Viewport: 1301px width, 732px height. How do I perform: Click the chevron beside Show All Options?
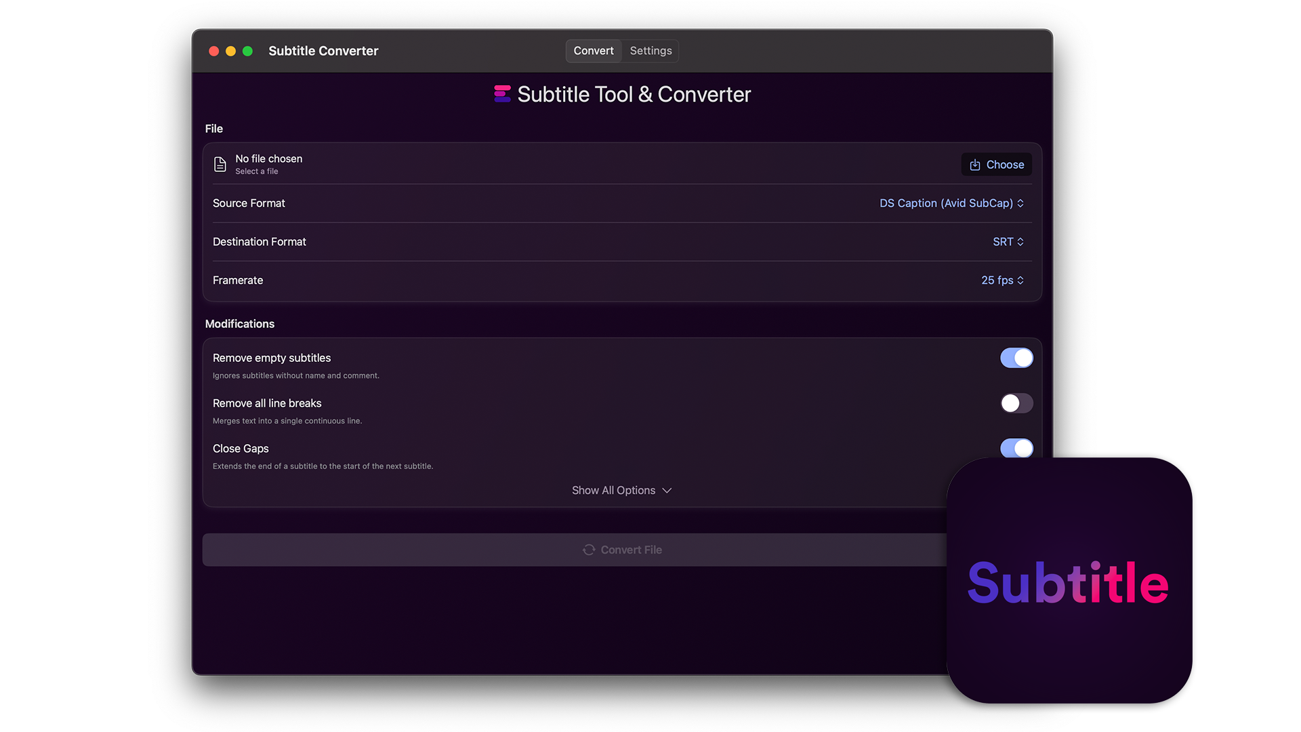[x=667, y=491]
